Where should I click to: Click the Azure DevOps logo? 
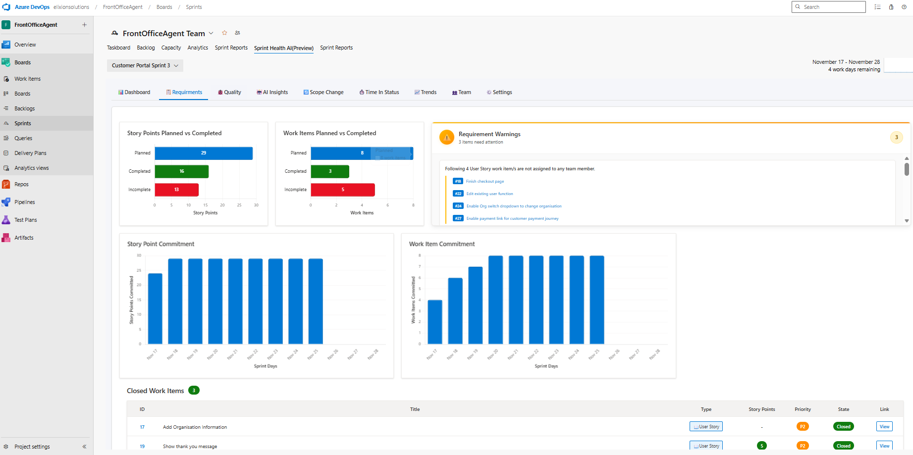point(6,7)
